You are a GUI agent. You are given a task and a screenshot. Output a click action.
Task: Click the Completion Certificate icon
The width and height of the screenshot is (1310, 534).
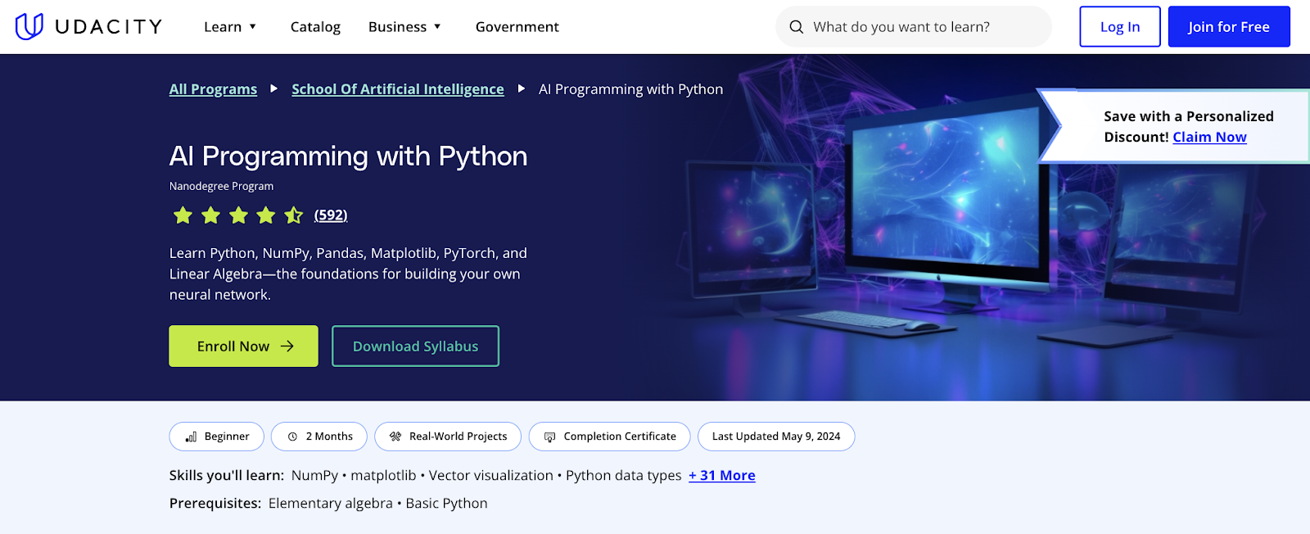pos(549,437)
